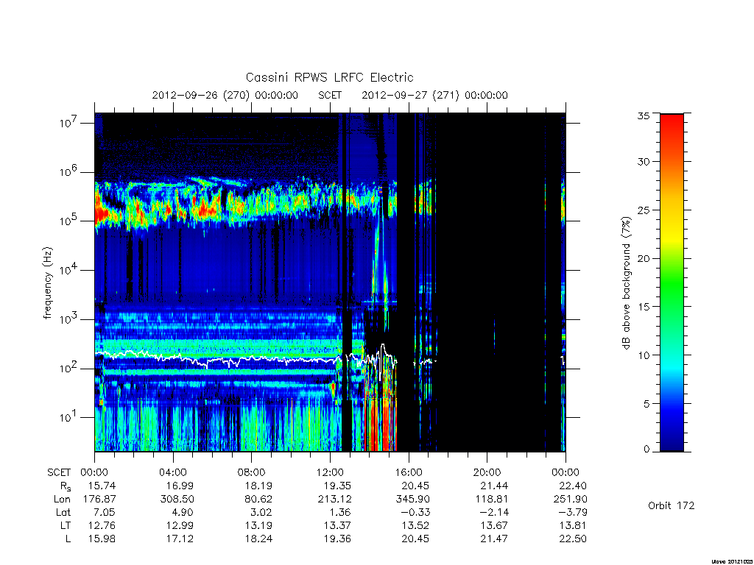The width and height of the screenshot is (754, 565).
Task: Click the 04:00 SCET time axis label
Action: (173, 472)
